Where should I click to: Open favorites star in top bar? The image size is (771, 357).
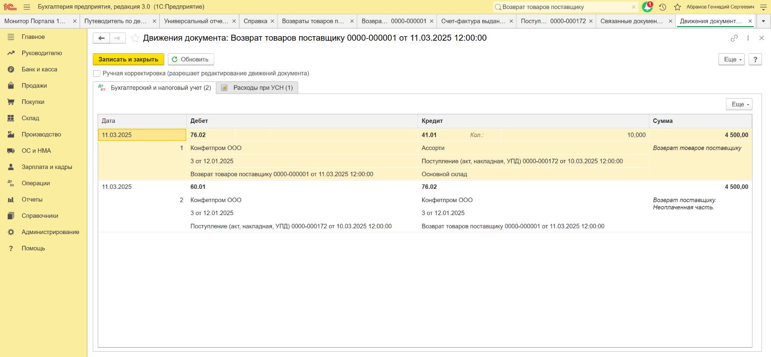click(677, 7)
